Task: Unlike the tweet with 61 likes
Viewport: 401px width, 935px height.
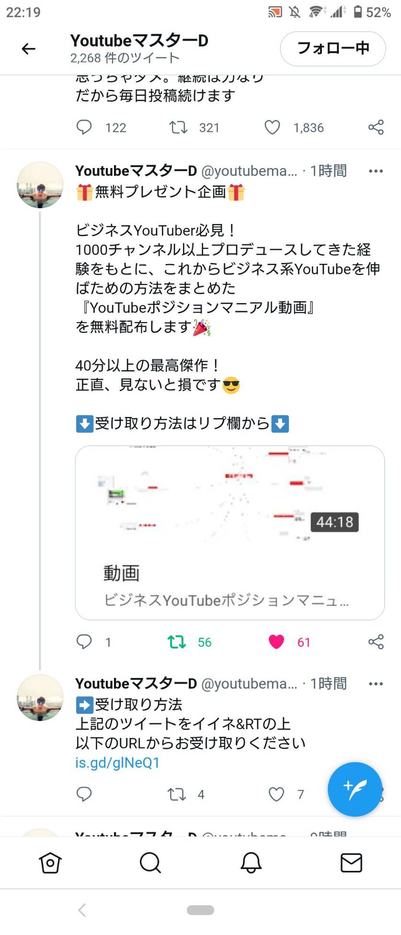Action: coord(276,642)
